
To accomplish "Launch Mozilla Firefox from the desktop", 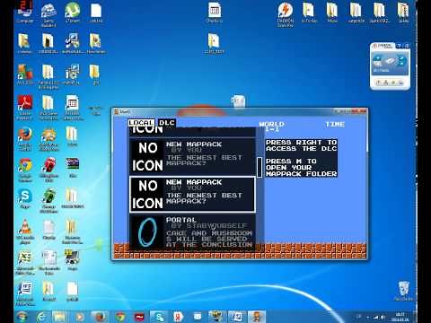I will pos(24,139).
